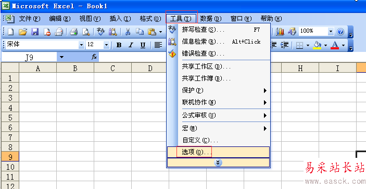Choose 错误检查(K)... menu entry

219,54
